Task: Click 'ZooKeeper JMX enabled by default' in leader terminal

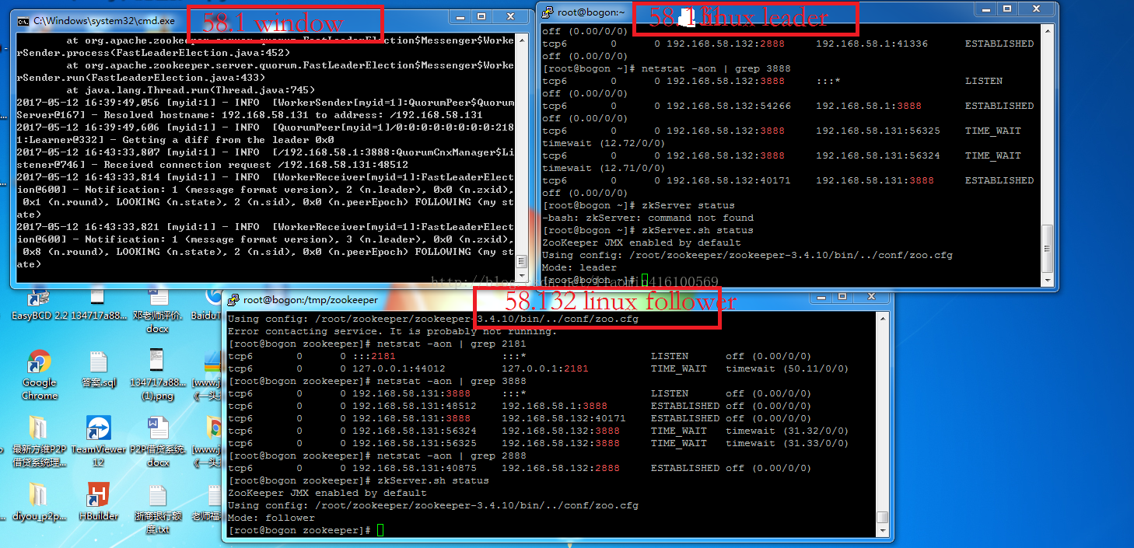Action: pos(642,243)
